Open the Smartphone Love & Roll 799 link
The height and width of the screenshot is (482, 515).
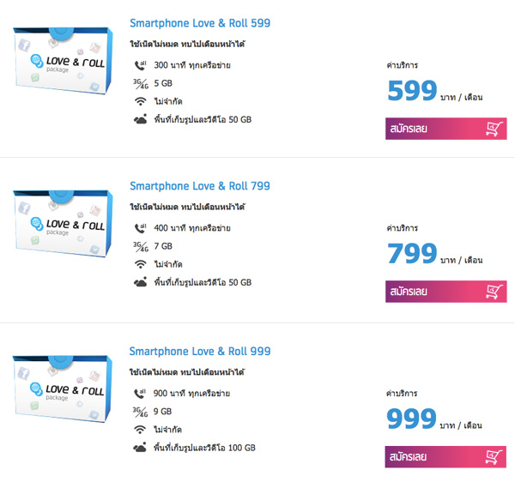(200, 186)
